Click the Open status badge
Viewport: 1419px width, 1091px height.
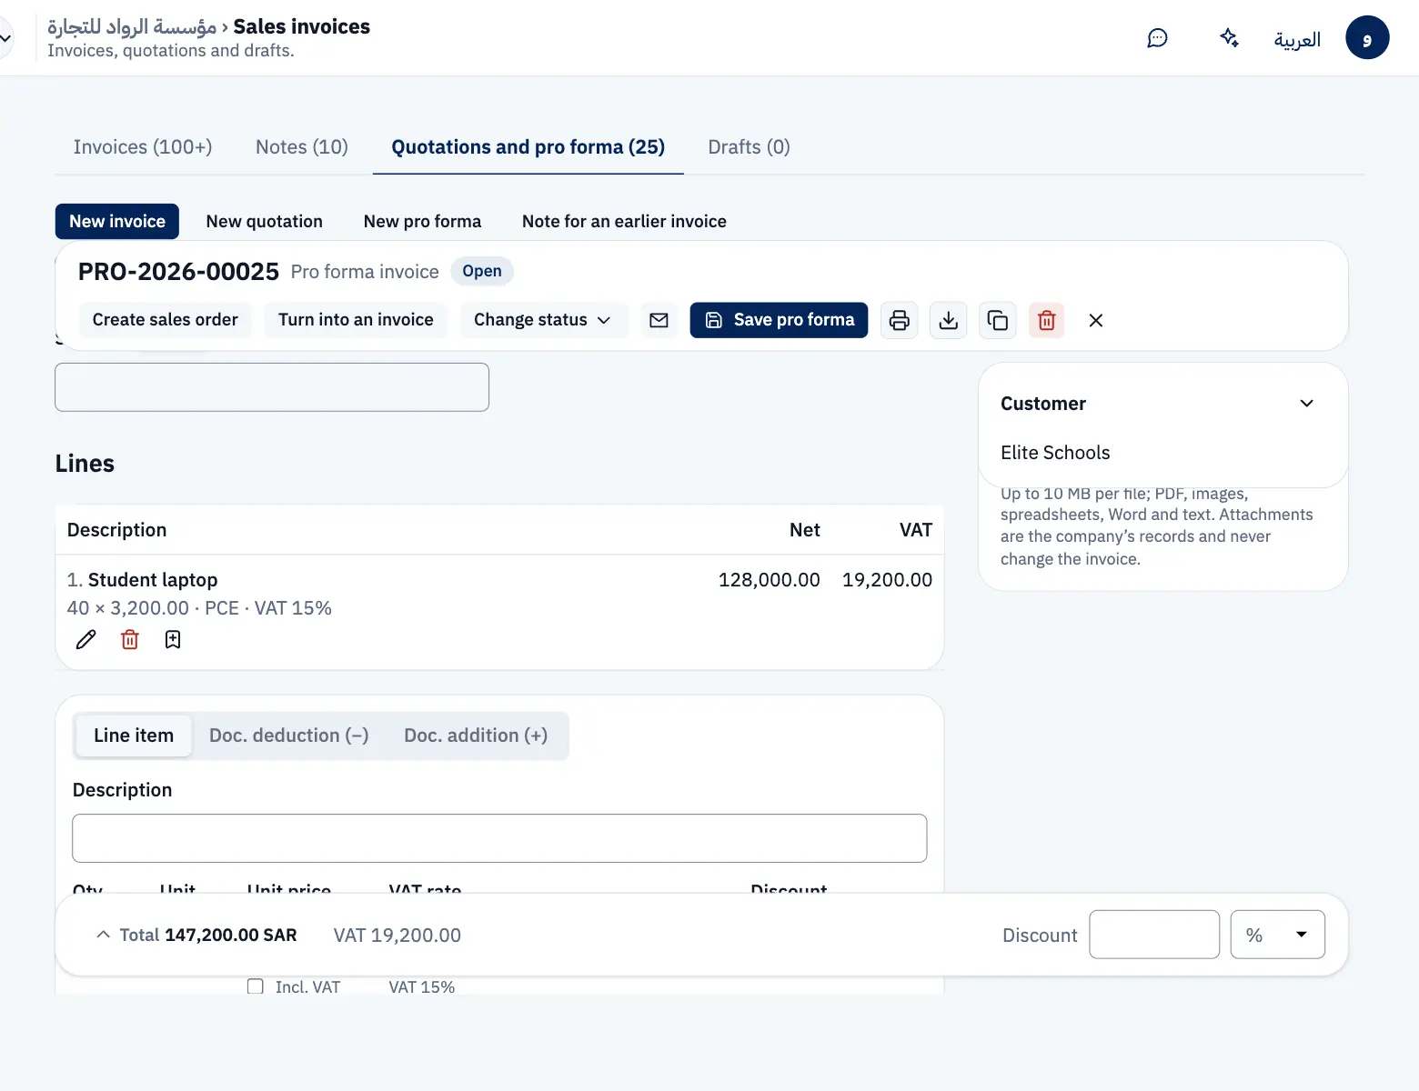point(482,271)
